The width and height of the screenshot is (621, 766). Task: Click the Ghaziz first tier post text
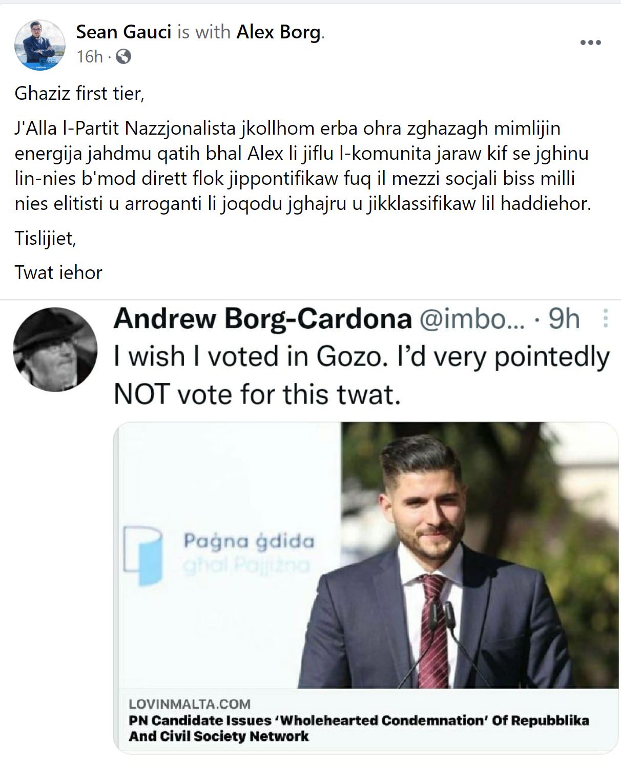[80, 92]
